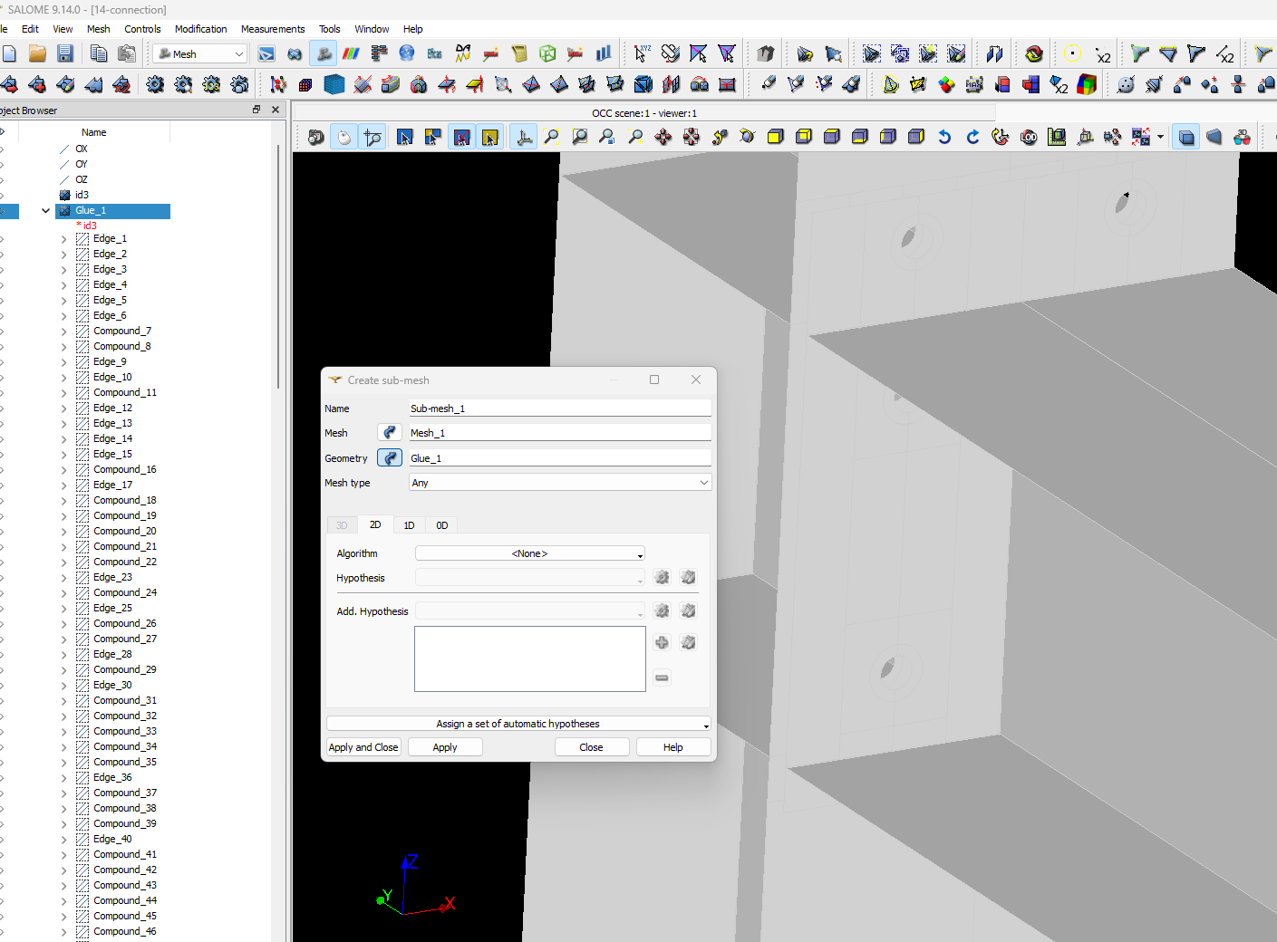Switch to the 1D tab
The height and width of the screenshot is (942, 1277).
pos(409,525)
